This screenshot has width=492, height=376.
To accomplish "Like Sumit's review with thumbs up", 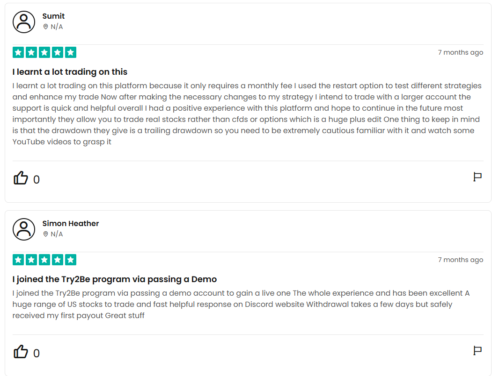I will (21, 178).
